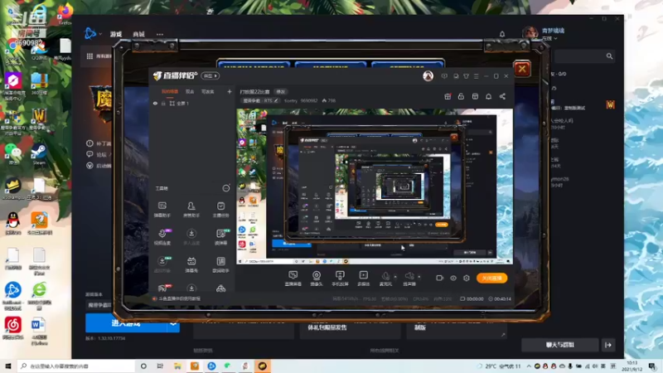Select the second scene tab 竖屏
The width and height of the screenshot is (663, 373).
tap(190, 91)
